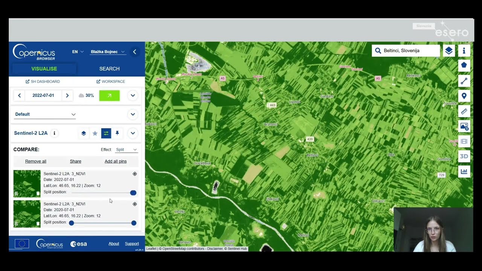Switch to the VISUALISE tab
482x271 pixels.
coord(44,69)
